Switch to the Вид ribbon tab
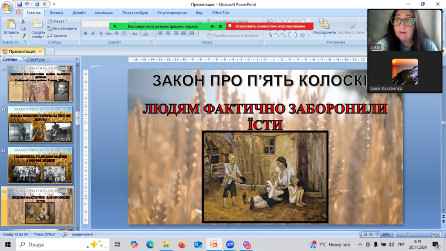446x251 pixels. coord(199,13)
